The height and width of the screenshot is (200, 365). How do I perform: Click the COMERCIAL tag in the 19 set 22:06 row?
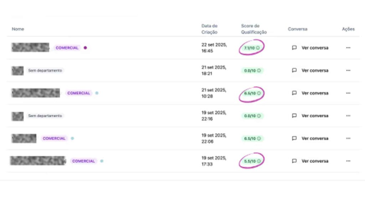point(54,138)
